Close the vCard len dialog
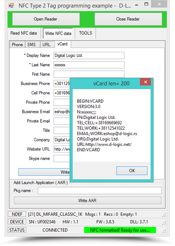Image resolution: width=175 pixels, height=246 pixels. click(145, 82)
